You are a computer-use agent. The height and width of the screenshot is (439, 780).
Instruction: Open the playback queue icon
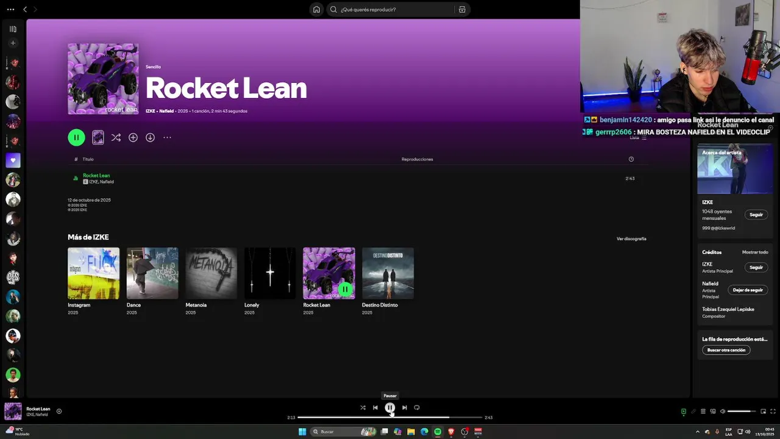[703, 412]
